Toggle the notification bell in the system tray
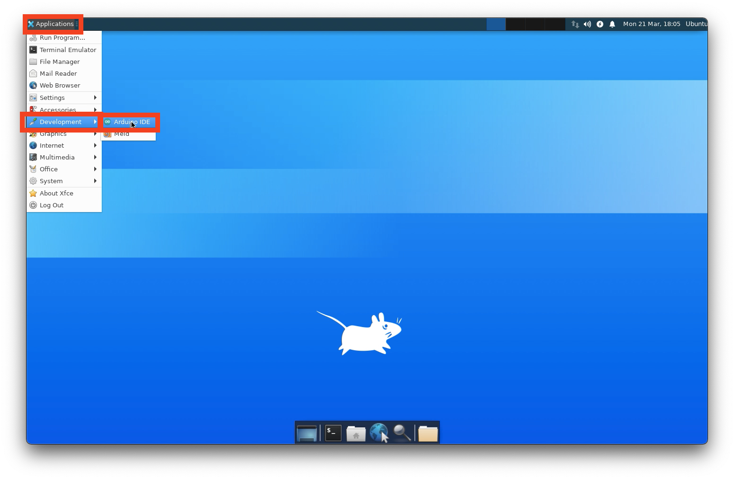 612,24
